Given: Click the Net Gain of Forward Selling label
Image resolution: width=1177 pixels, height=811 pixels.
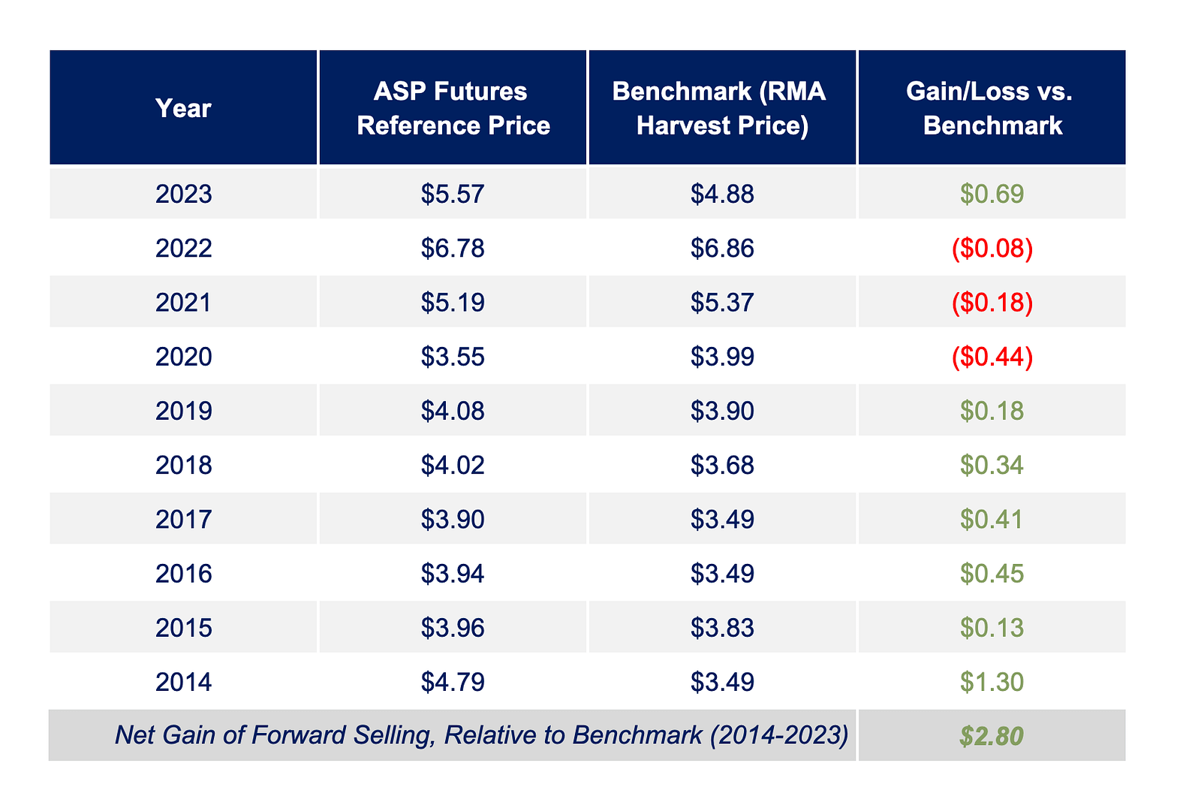Looking at the screenshot, I should click(481, 734).
